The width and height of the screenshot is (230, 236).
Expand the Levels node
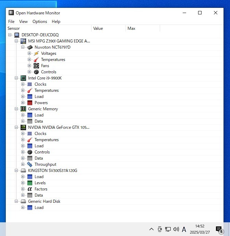[x=23, y=183]
